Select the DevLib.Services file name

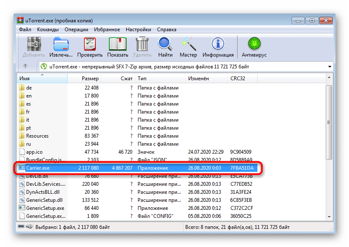pos(46,184)
